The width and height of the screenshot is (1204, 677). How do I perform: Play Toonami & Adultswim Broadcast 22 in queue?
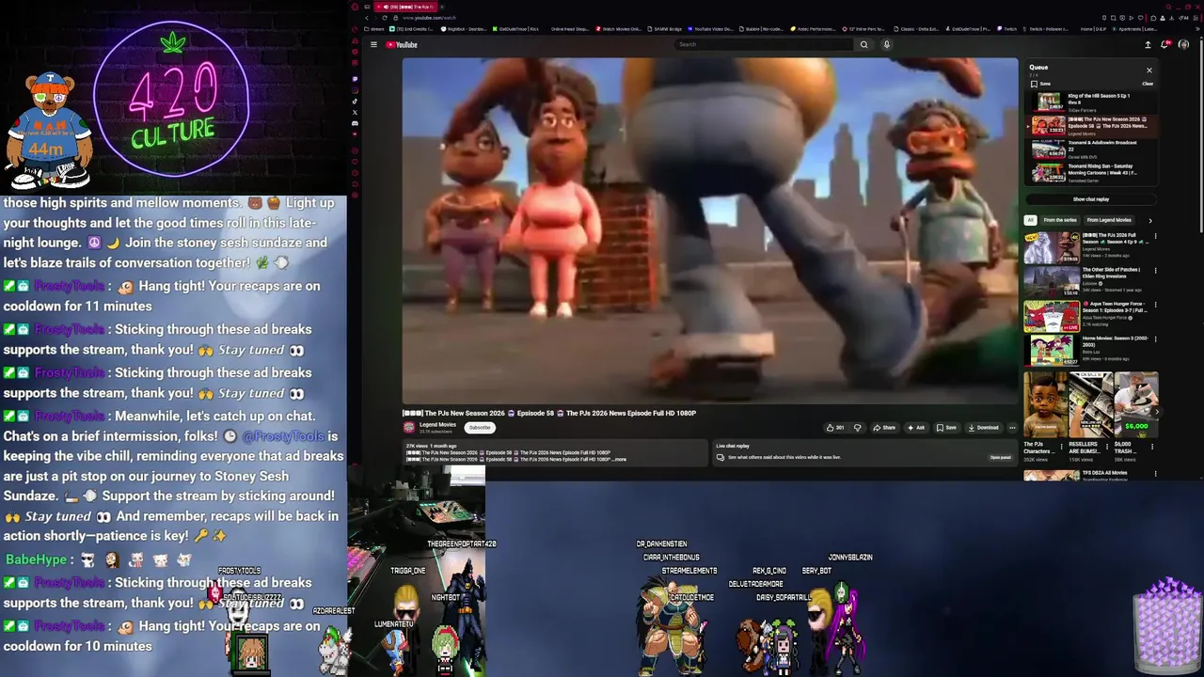pyautogui.click(x=1091, y=149)
